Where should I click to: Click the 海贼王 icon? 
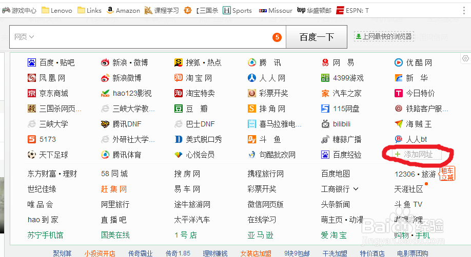pos(398,124)
